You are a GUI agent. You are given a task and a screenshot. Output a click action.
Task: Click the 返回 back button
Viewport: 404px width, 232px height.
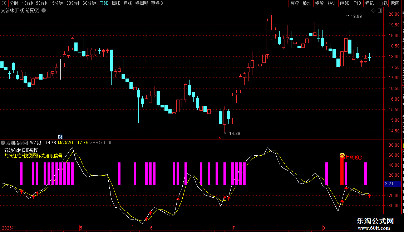click(395, 3)
